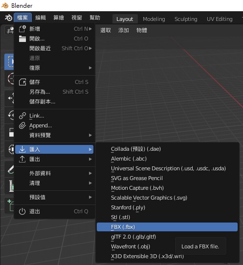Open the 物體 menu in viewport header

pos(142,30)
